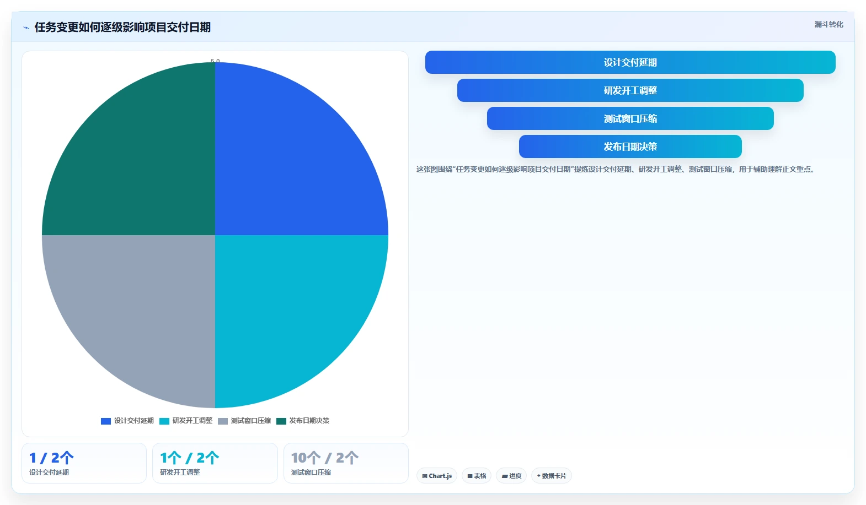The height and width of the screenshot is (505, 866).
Task: Toggle 发布日期决策 legend swatch in chart
Action: pyautogui.click(x=281, y=421)
